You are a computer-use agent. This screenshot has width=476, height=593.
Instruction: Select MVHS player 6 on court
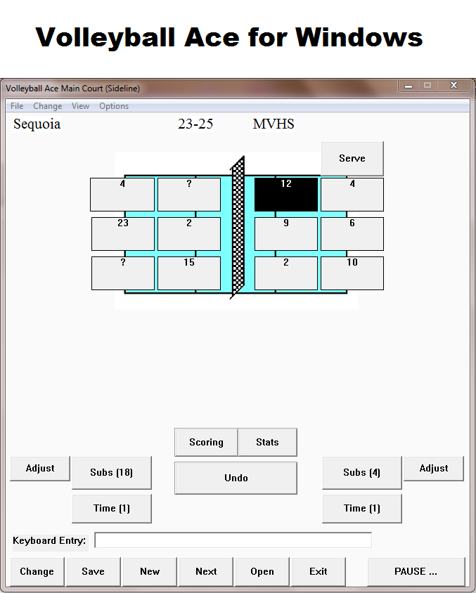(352, 234)
